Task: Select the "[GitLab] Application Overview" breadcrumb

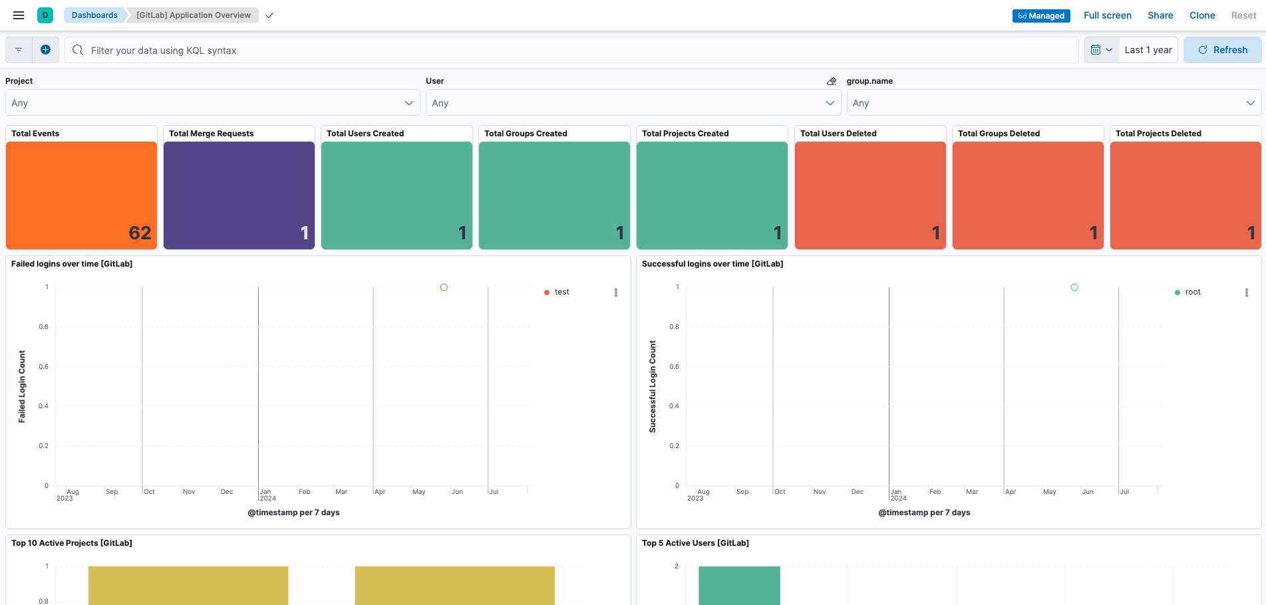Action: tap(192, 15)
